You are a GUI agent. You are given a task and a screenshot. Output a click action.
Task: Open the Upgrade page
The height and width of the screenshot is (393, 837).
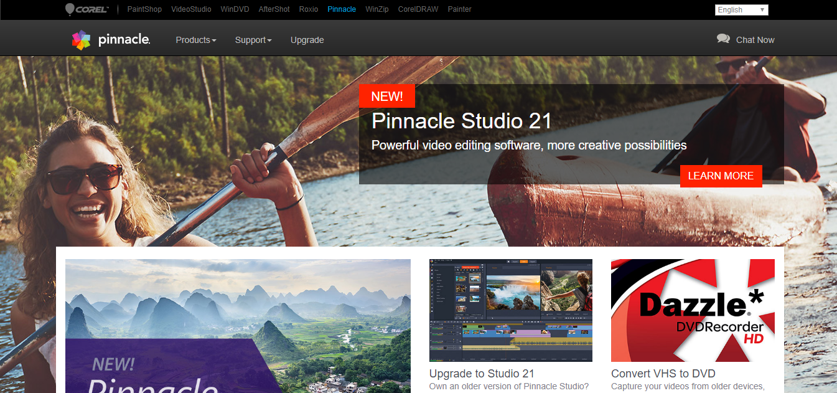pyautogui.click(x=307, y=39)
